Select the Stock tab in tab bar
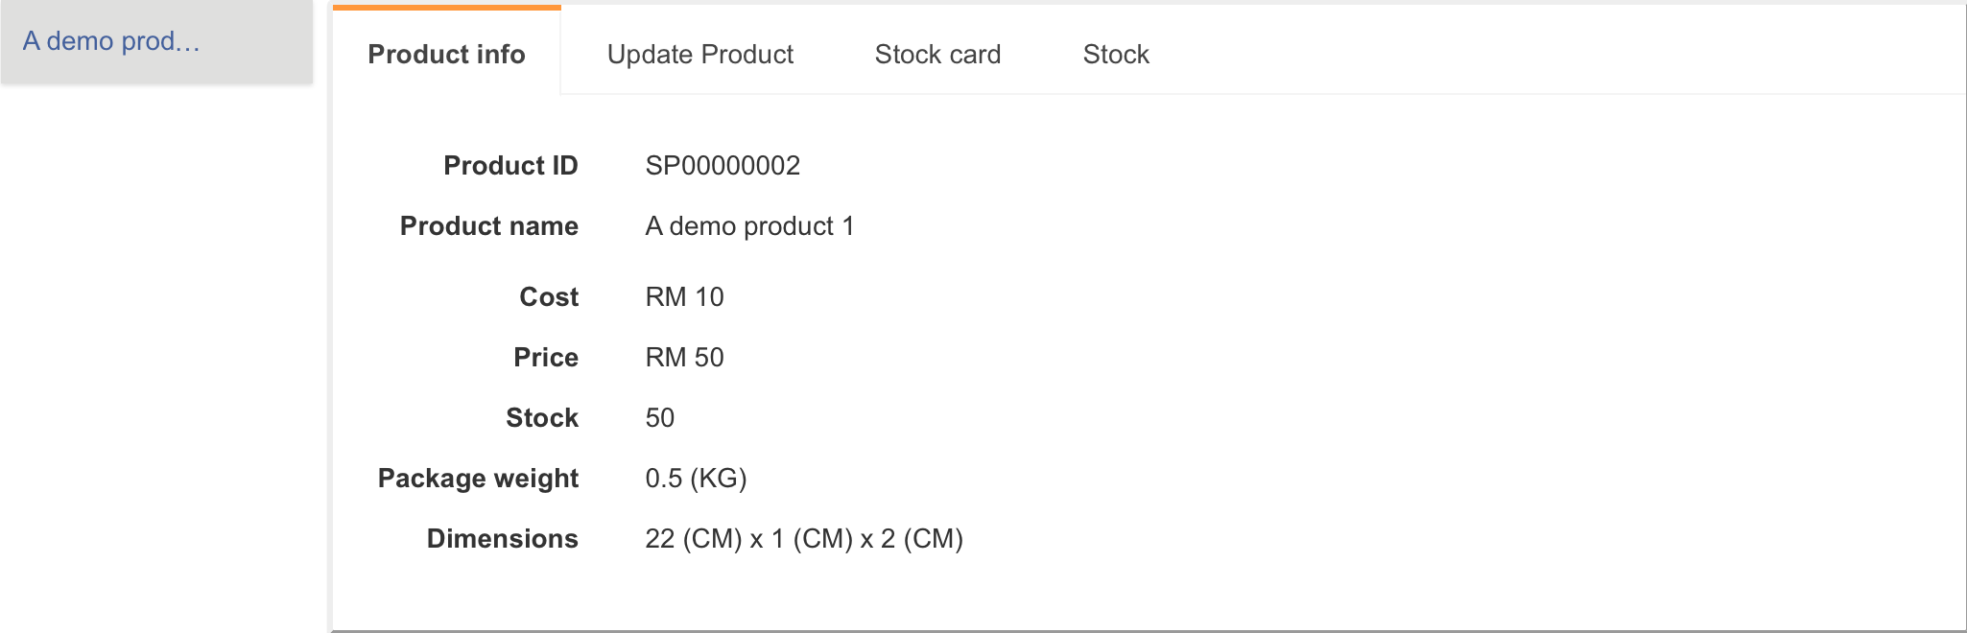Viewport: 1967px width, 633px height. click(1115, 55)
